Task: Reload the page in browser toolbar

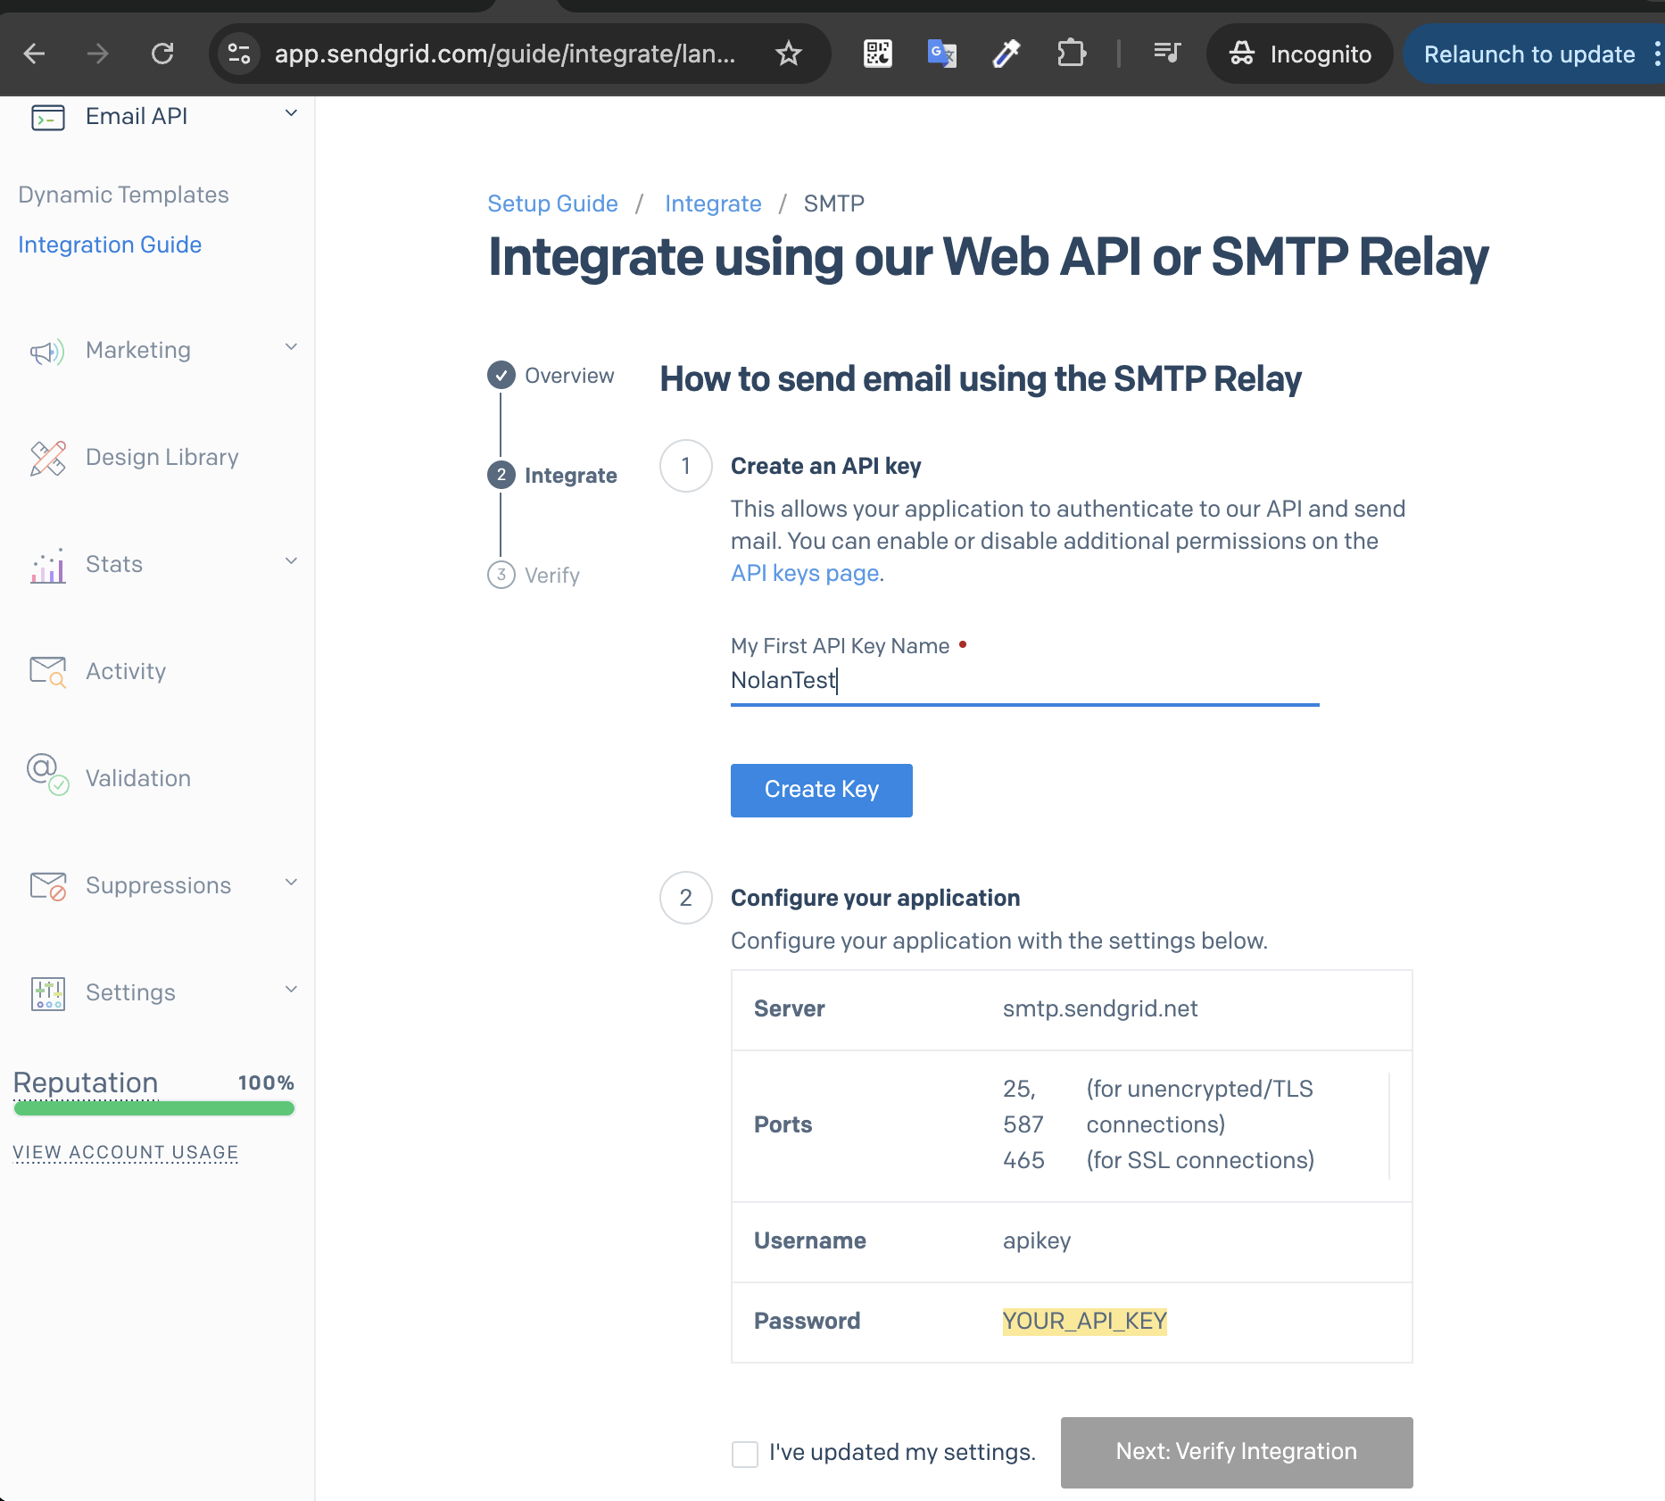Action: 162,54
